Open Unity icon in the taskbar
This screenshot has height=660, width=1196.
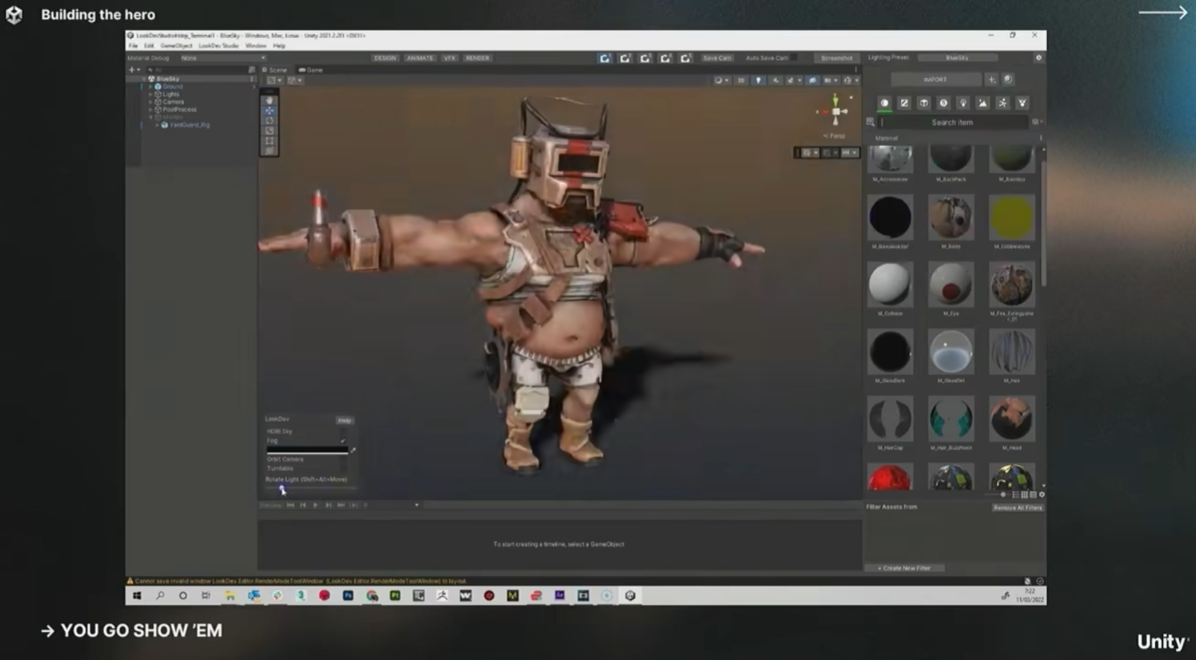point(630,595)
